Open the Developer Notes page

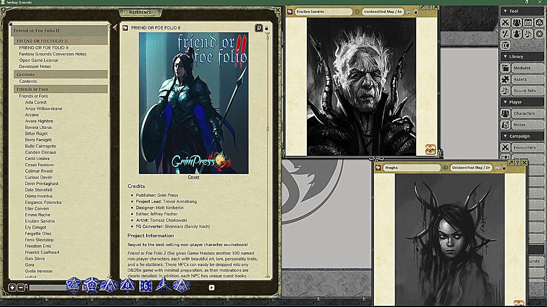(x=35, y=67)
